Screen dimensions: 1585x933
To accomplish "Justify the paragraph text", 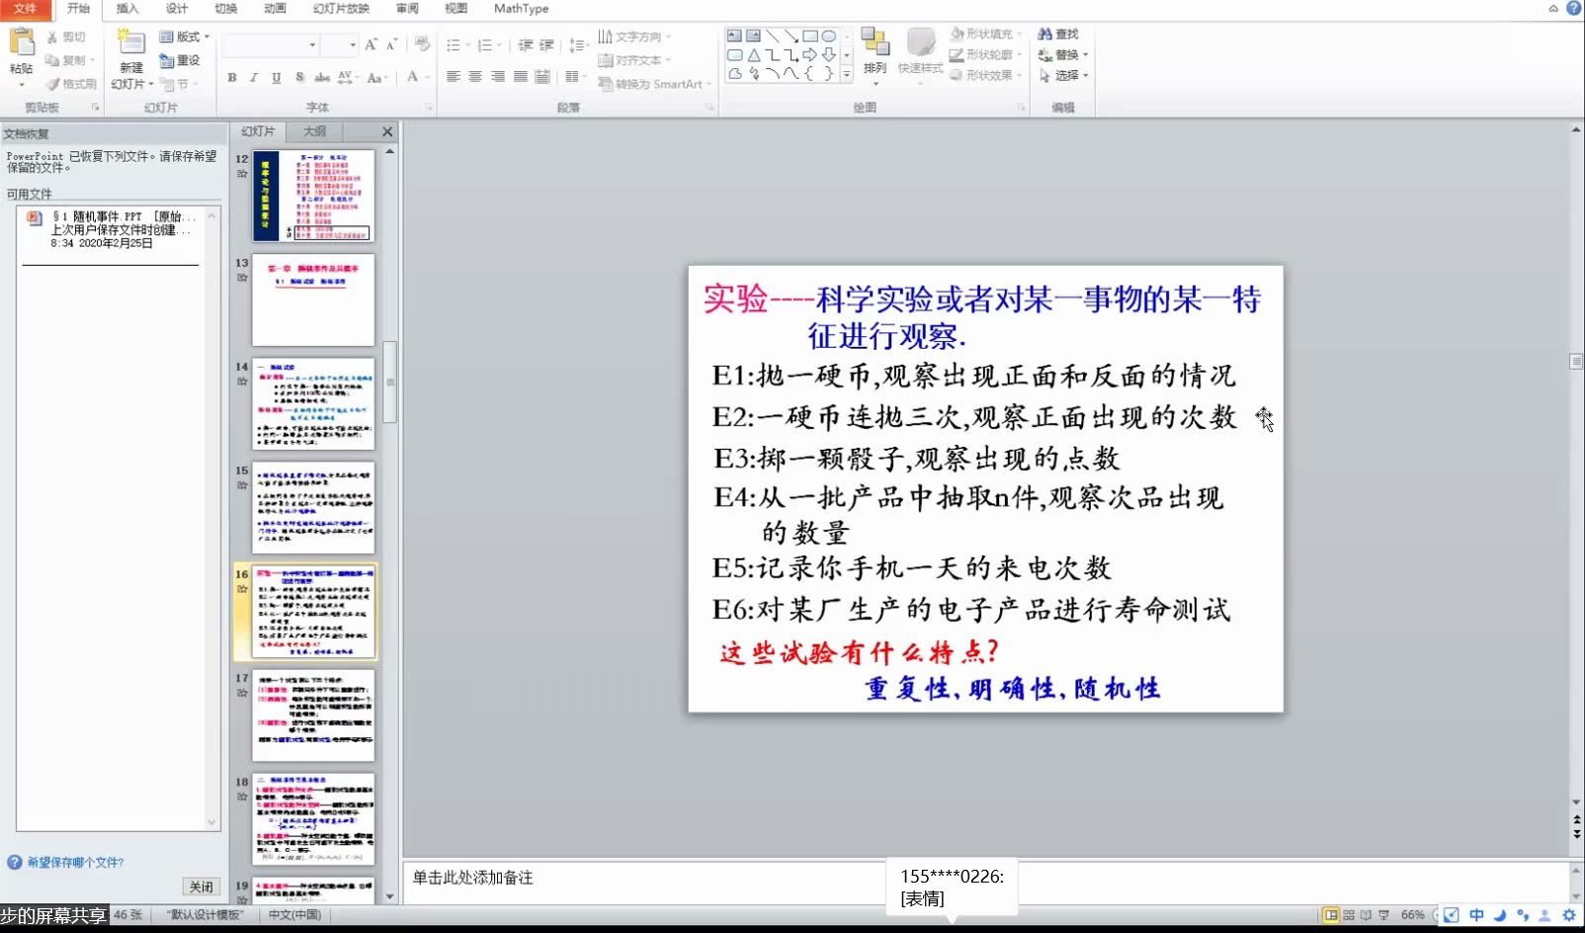I will coord(520,77).
